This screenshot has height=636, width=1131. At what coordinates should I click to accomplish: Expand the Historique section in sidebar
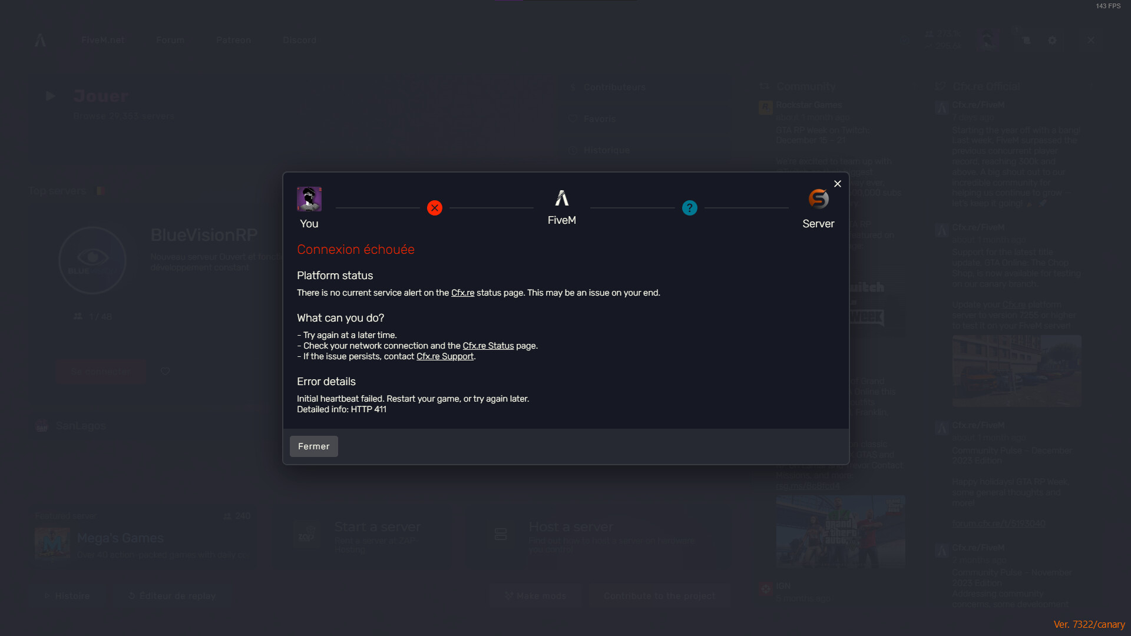click(x=607, y=150)
